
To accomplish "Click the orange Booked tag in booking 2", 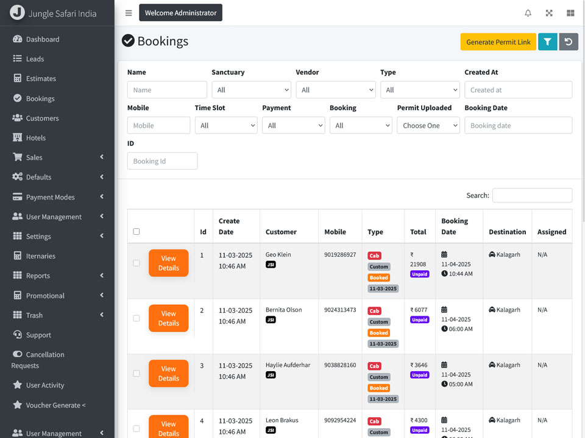I will click(378, 333).
